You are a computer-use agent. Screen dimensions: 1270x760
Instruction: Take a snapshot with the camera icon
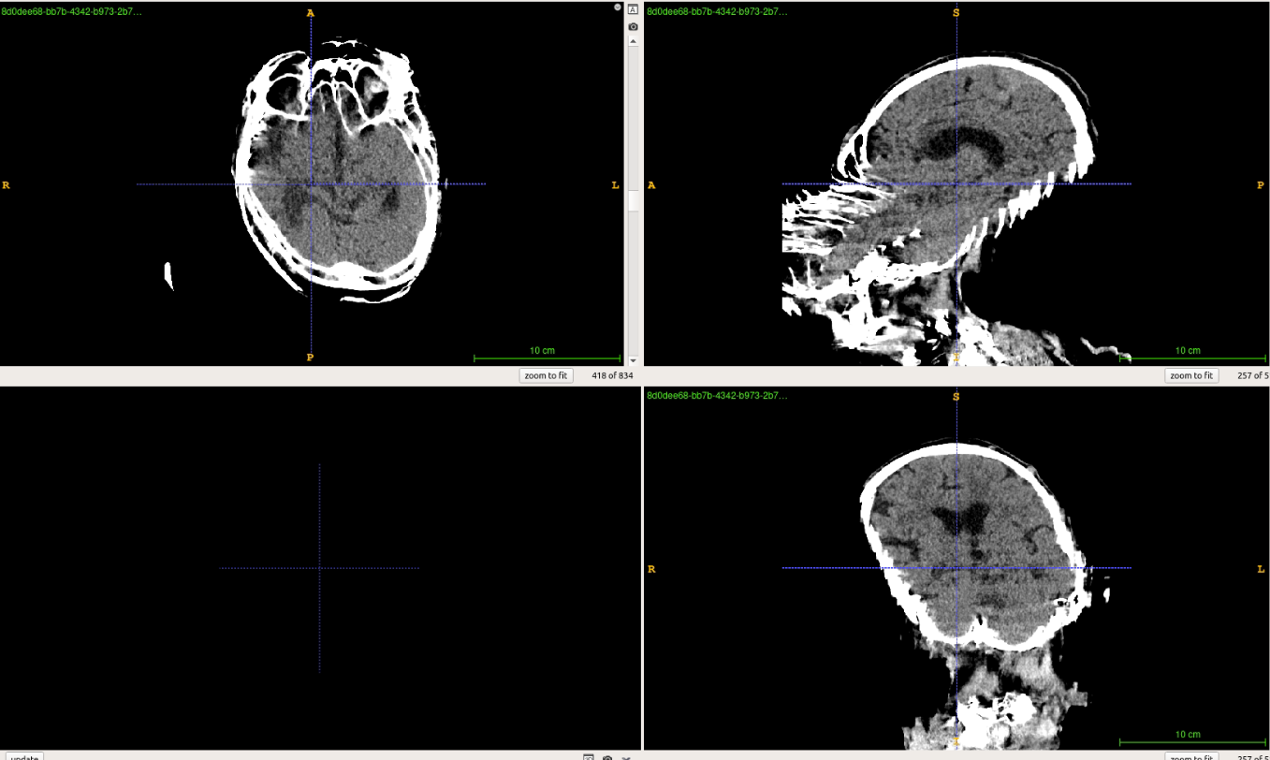tap(633, 27)
